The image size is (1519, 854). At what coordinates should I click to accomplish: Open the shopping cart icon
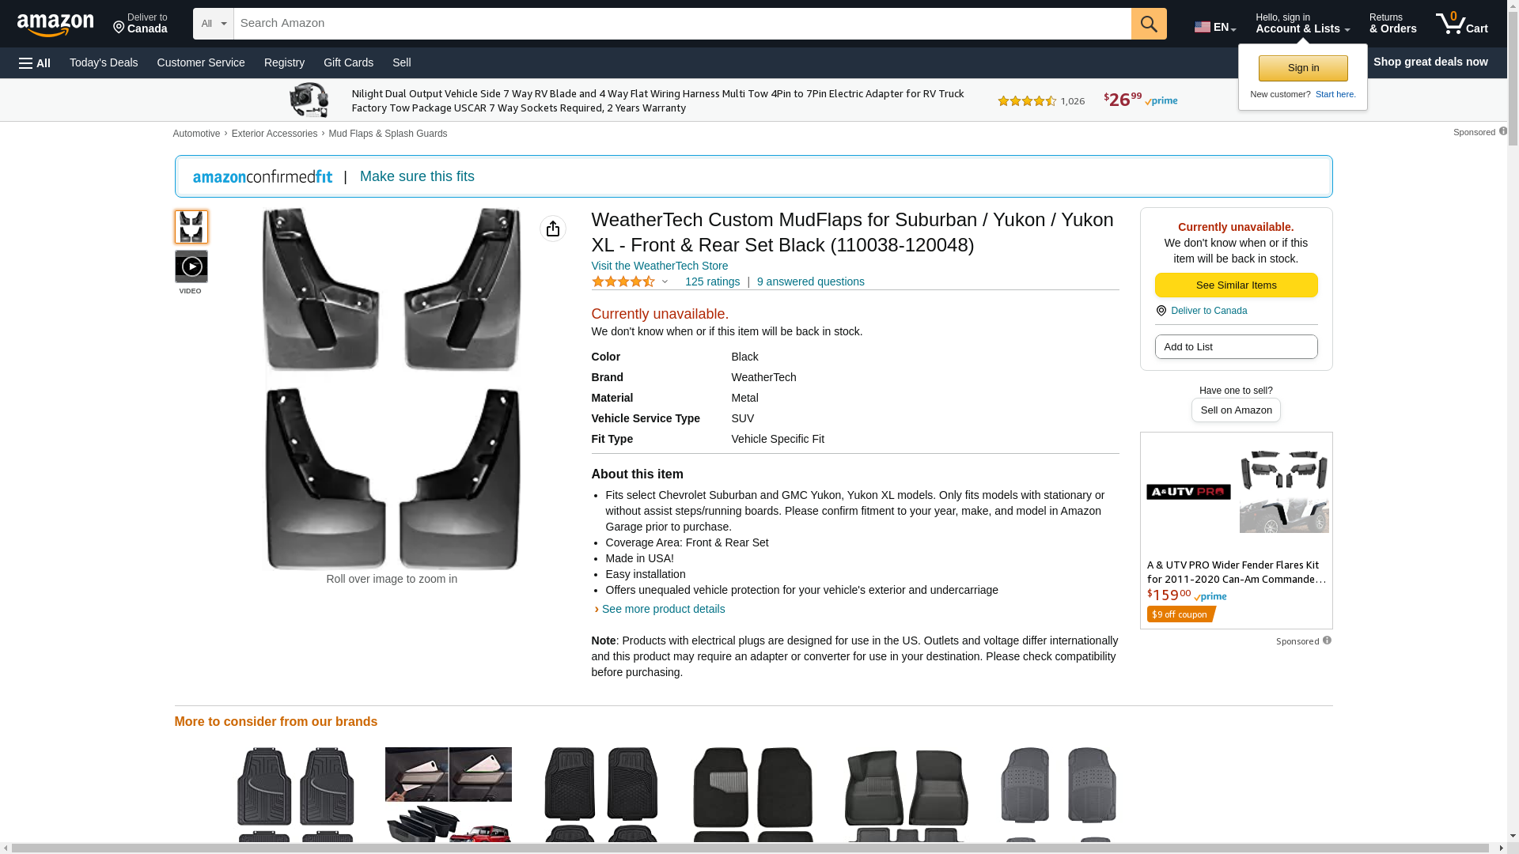pos(1460,24)
